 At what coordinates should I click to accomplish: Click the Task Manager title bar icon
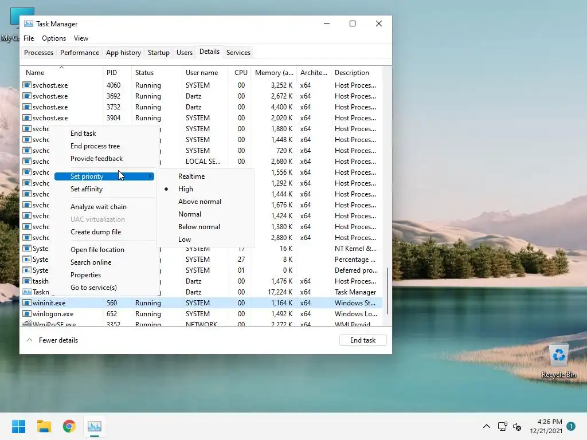click(29, 24)
